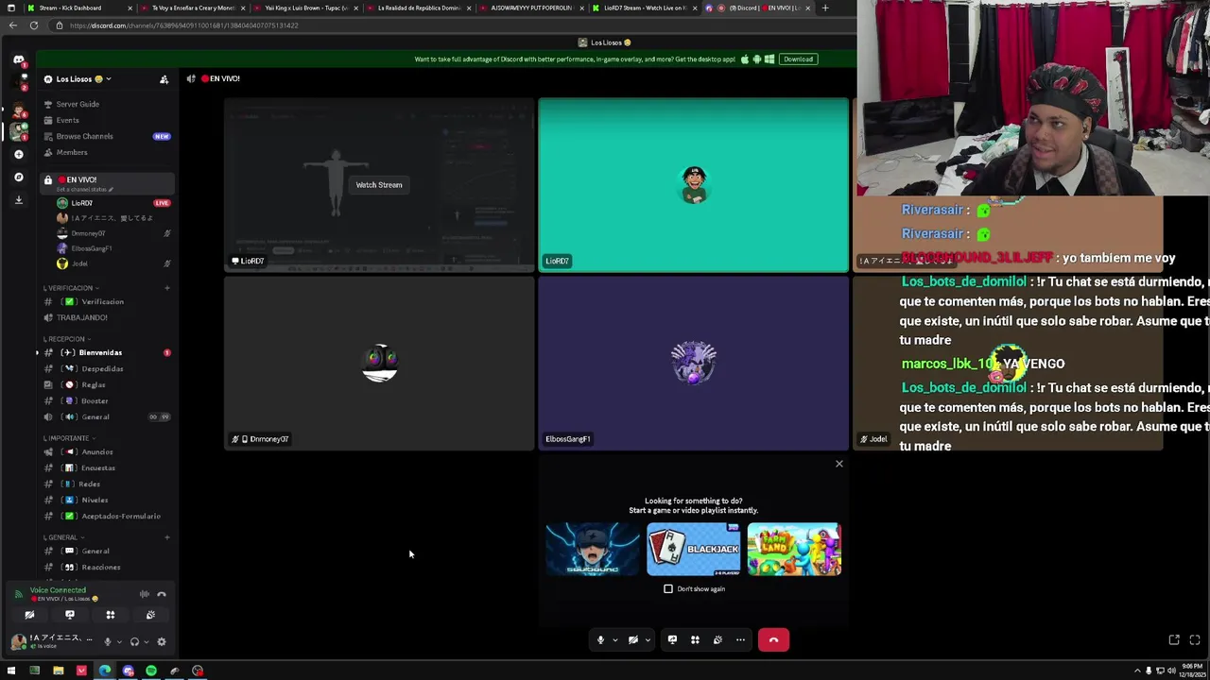Open User Settings gear
This screenshot has height=680, width=1210.
(x=162, y=642)
